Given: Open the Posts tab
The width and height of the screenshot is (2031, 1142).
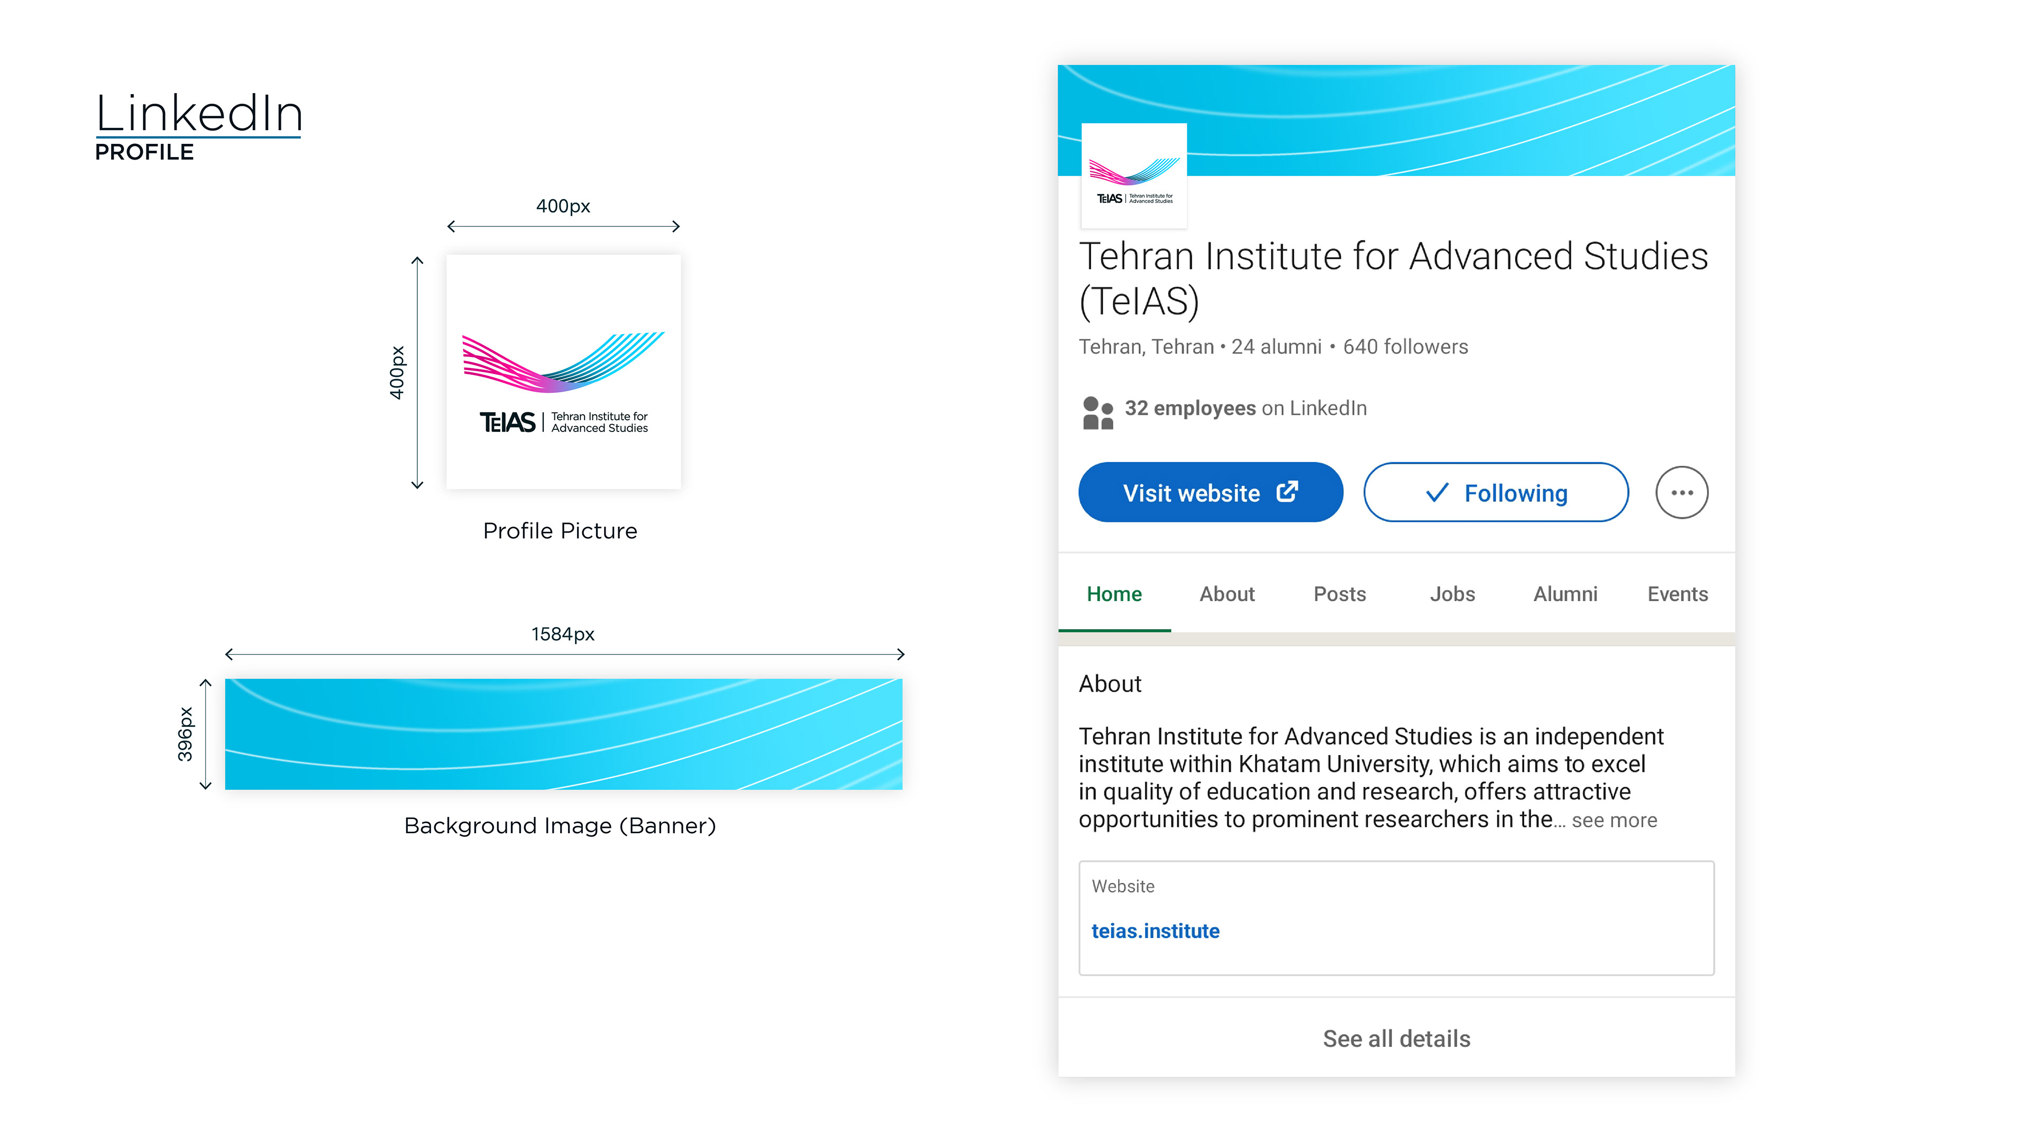Looking at the screenshot, I should (1339, 593).
